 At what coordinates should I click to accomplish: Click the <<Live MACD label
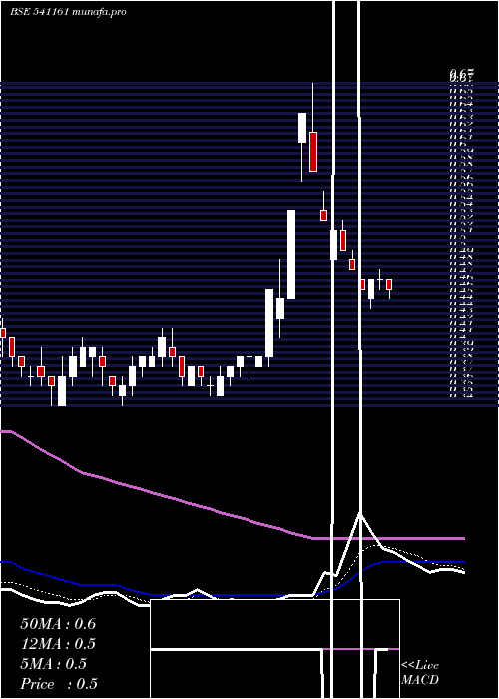click(420, 672)
